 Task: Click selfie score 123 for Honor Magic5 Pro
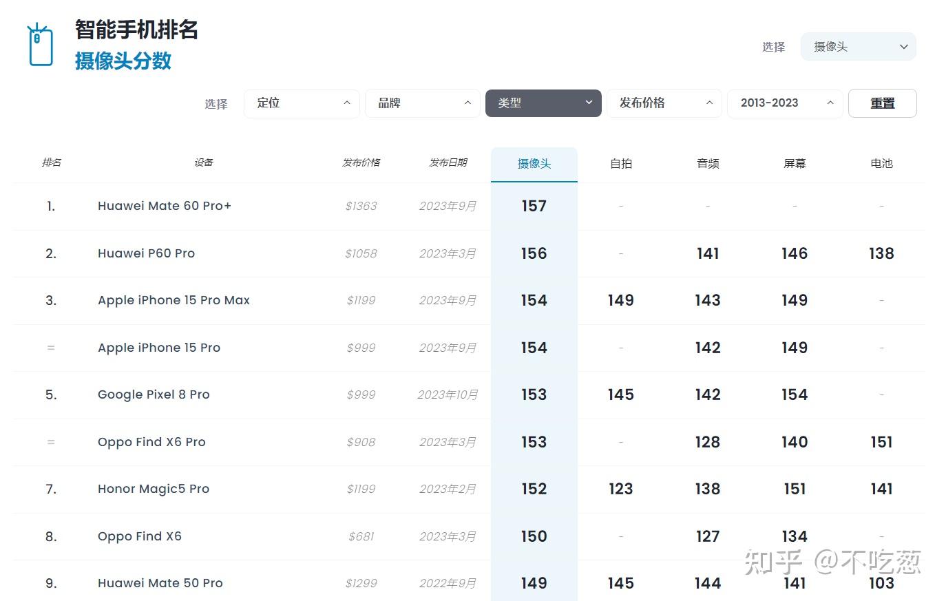621,489
